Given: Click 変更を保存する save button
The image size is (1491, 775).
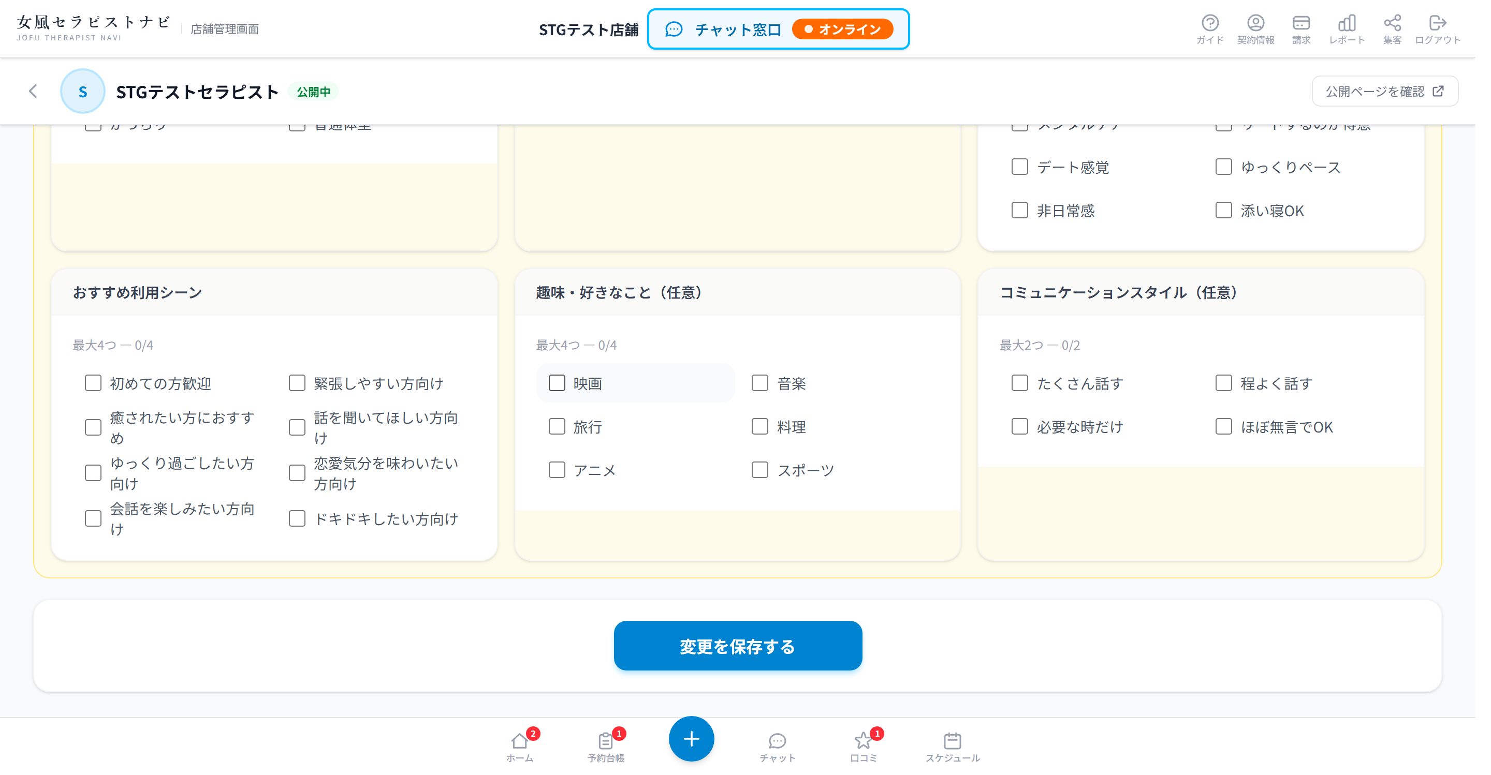Looking at the screenshot, I should point(745,652).
